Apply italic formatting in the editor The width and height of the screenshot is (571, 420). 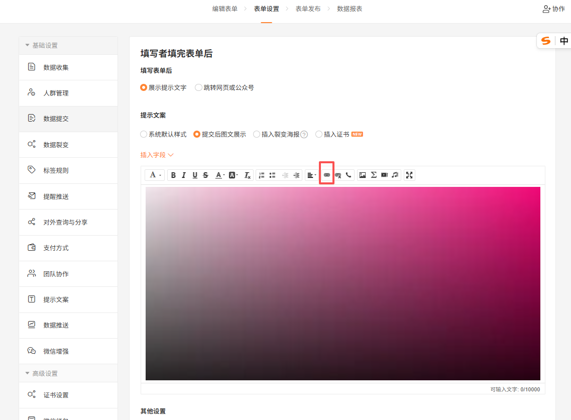coord(184,175)
